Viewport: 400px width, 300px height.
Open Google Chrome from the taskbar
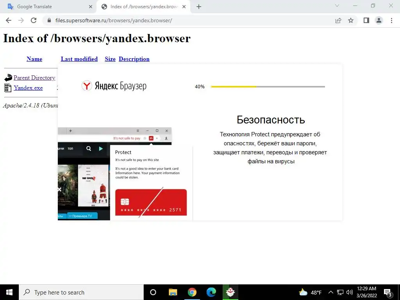(x=192, y=292)
